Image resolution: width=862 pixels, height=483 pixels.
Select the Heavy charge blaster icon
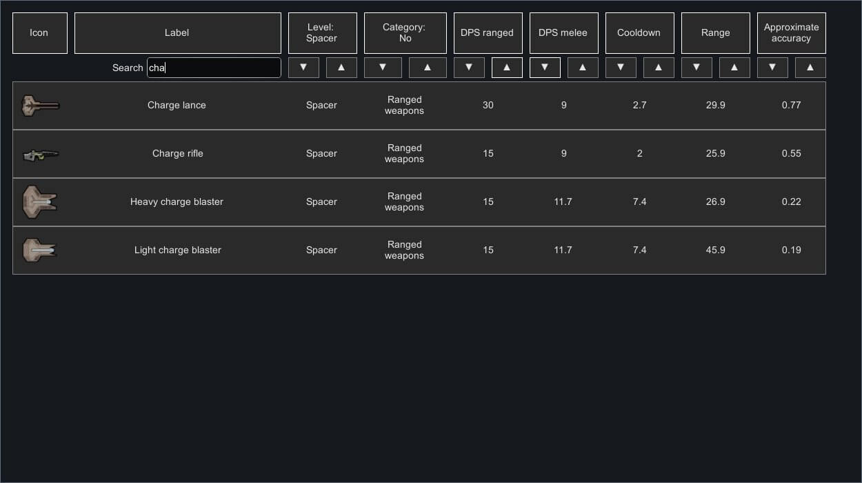(x=40, y=202)
